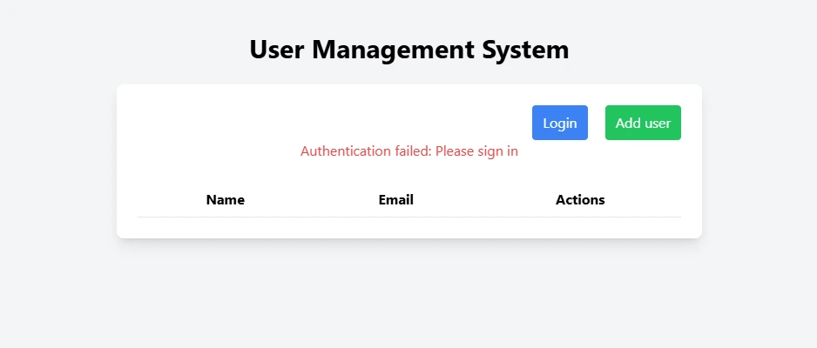Viewport: 817px width, 348px height.
Task: Select the Email column header
Action: (x=396, y=200)
